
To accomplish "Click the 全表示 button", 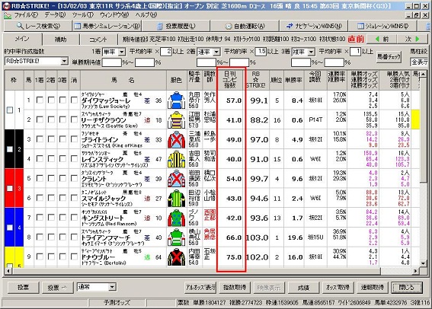I will tap(419, 62).
